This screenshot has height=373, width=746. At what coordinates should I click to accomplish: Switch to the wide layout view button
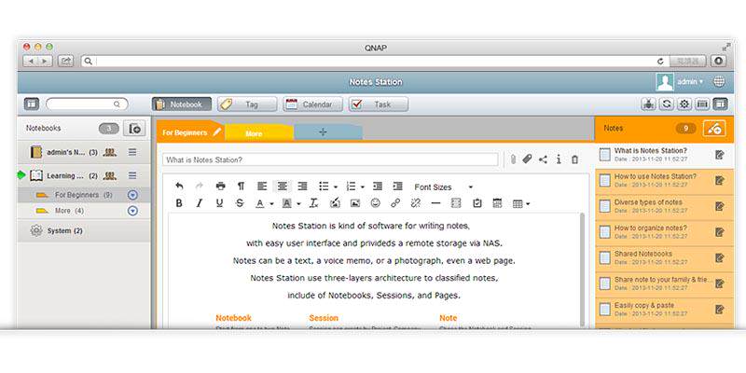(x=702, y=104)
